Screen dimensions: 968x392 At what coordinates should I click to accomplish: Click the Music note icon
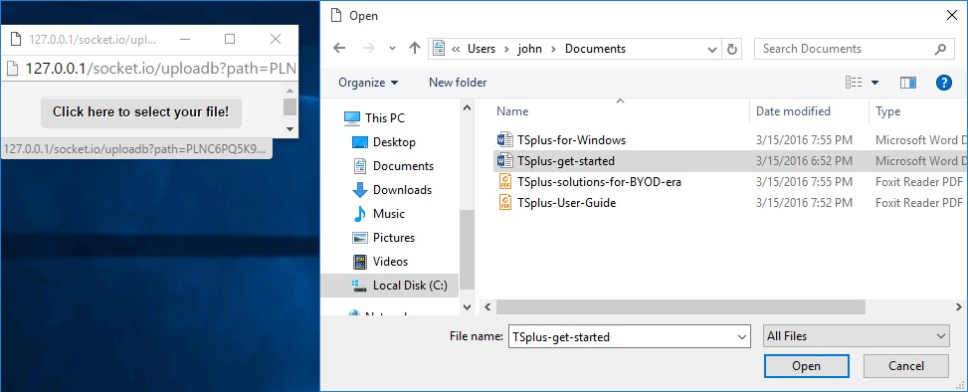point(360,214)
